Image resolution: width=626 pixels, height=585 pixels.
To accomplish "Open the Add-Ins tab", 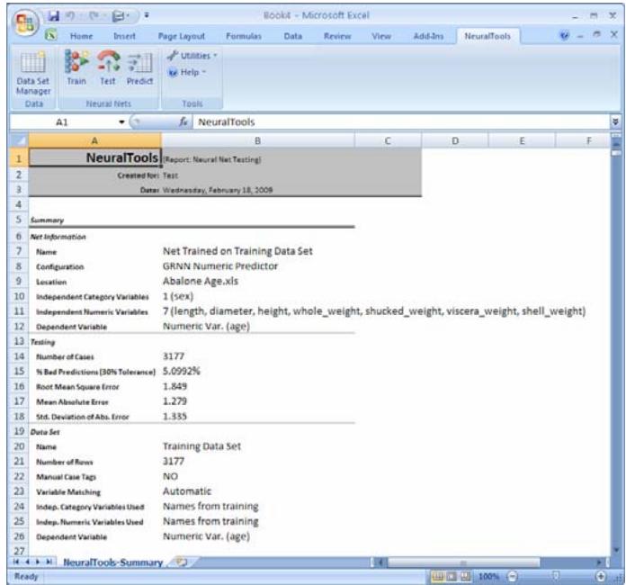I will click(x=428, y=36).
